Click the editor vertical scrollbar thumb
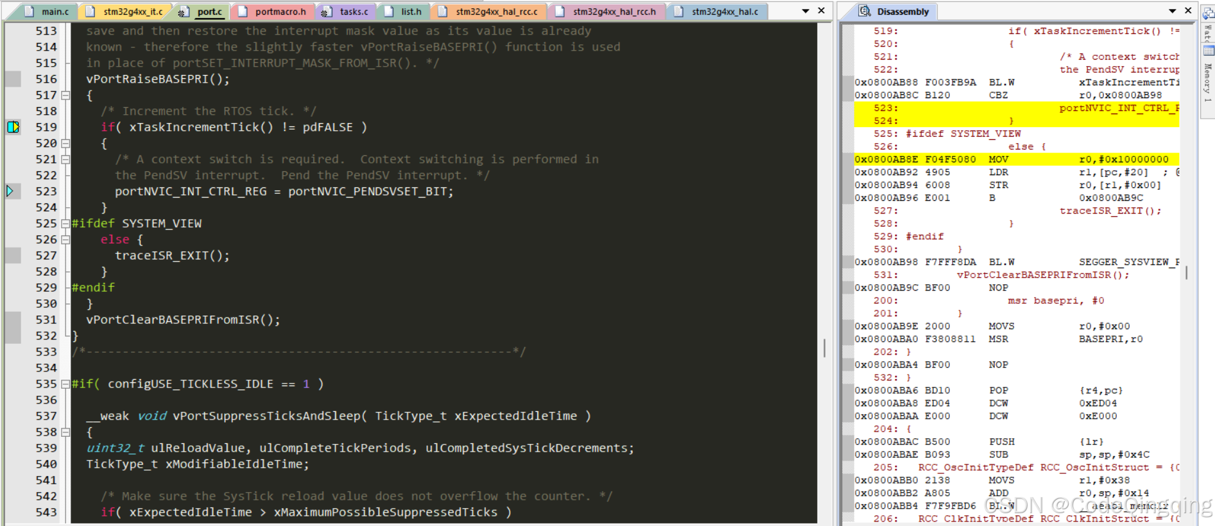 tap(825, 348)
